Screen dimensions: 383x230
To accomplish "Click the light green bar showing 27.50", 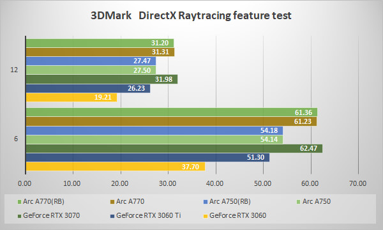I will [91, 70].
